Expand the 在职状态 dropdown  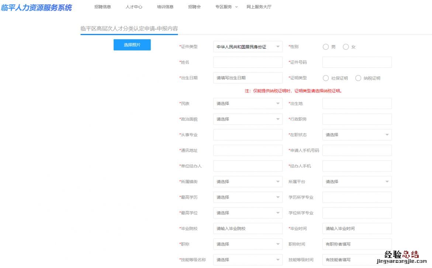coord(357,135)
